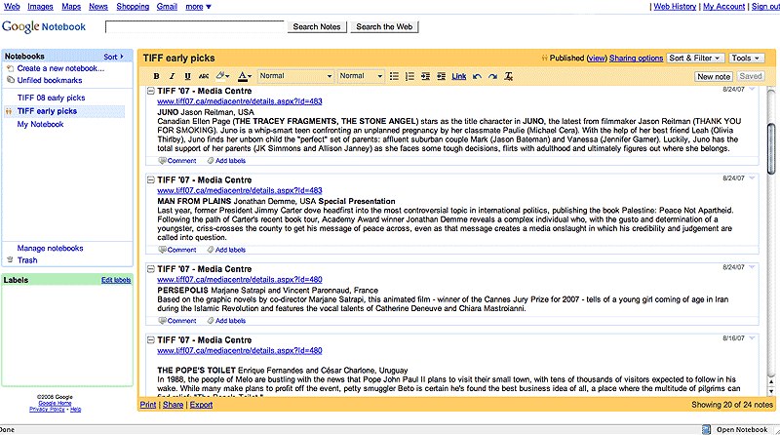
Task: View the published notebook
Action: 596,59
